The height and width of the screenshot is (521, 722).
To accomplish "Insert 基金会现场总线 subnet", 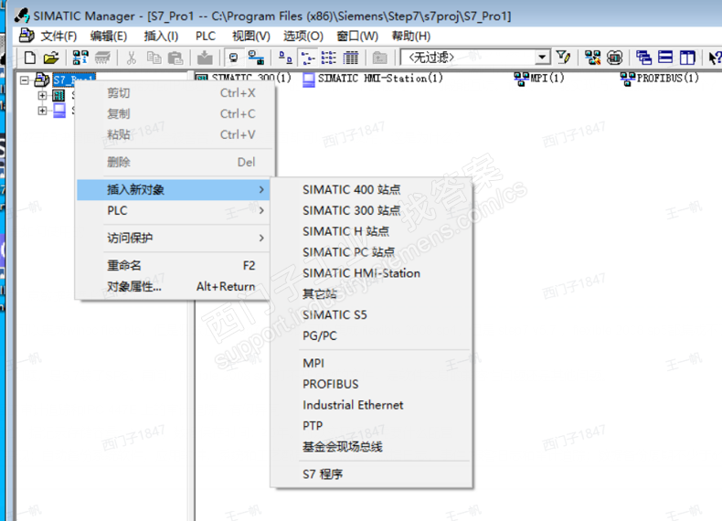I will [372, 446].
